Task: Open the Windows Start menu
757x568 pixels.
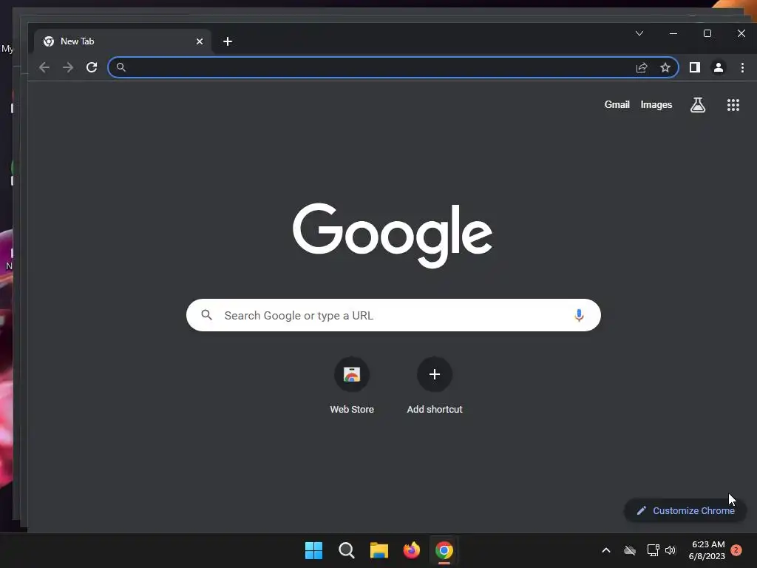Action: coord(313,550)
